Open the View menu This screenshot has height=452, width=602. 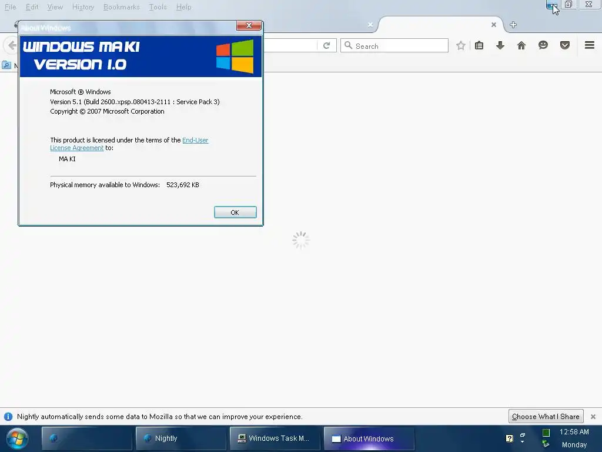pos(55,7)
